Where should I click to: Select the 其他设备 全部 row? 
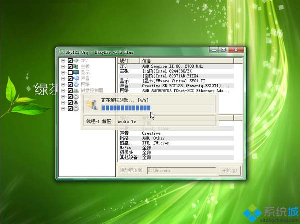click(175, 158)
